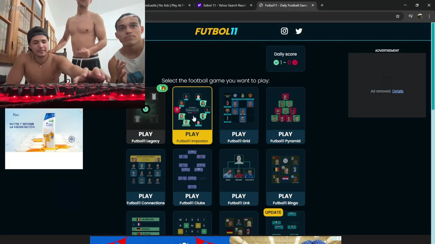
Task: Open the De Bruyne ranking game card
Action: [145, 224]
